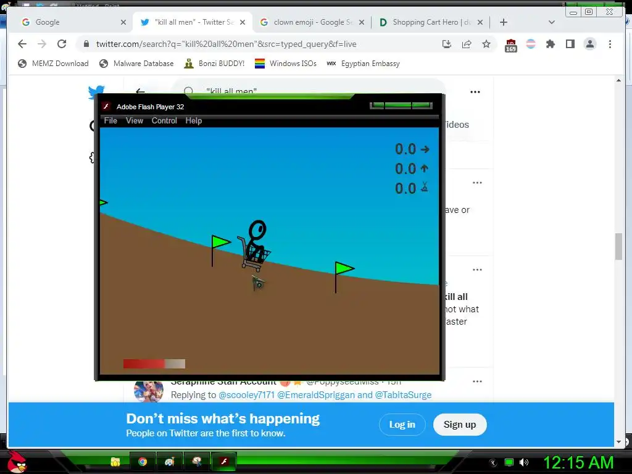Open Flash Player Help menu
The image size is (632, 474).
[x=193, y=120]
